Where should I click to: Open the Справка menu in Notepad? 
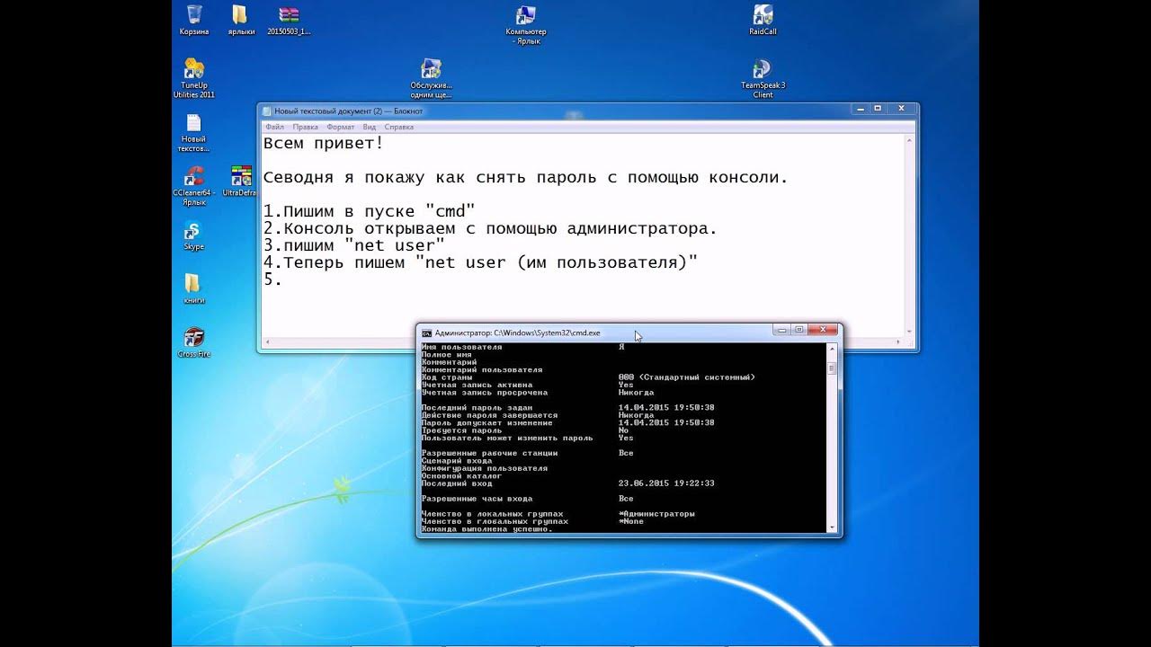coord(398,128)
